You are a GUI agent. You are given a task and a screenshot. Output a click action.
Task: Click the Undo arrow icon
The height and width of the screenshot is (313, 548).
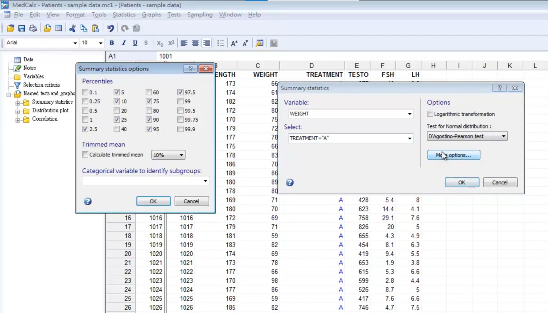pos(110,28)
